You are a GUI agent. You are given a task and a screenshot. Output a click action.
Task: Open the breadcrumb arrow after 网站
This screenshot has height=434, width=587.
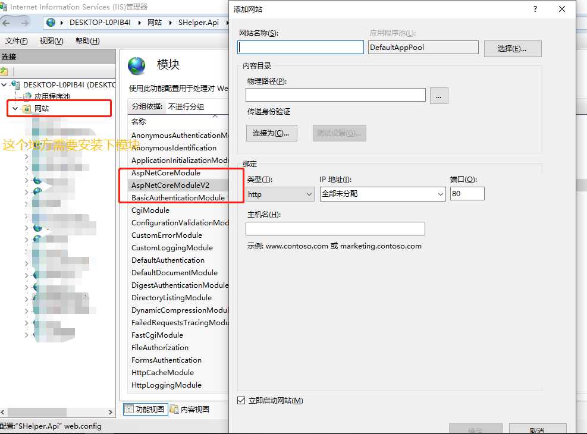point(170,23)
